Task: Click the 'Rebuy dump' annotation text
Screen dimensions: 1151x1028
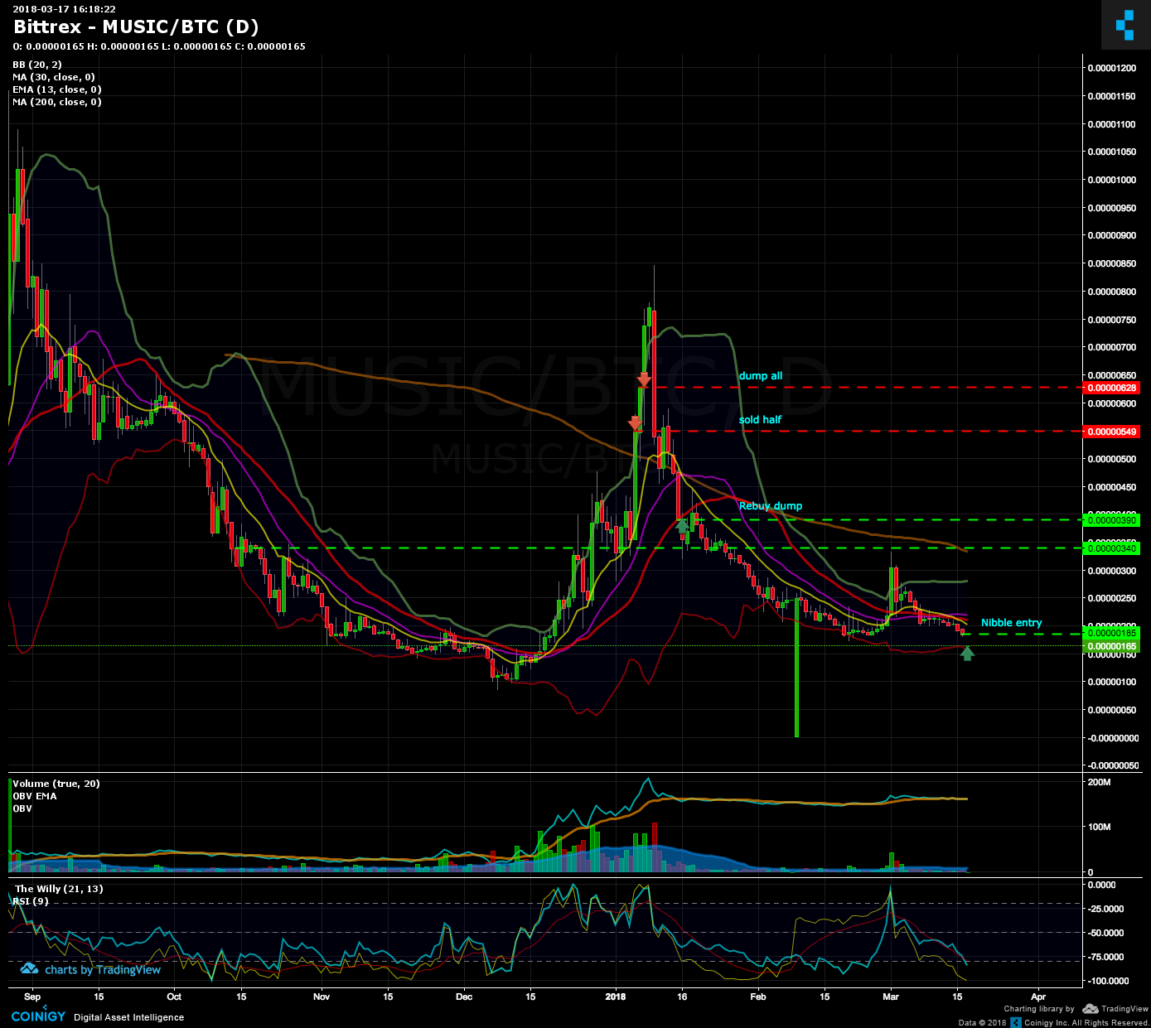Action: 771,506
